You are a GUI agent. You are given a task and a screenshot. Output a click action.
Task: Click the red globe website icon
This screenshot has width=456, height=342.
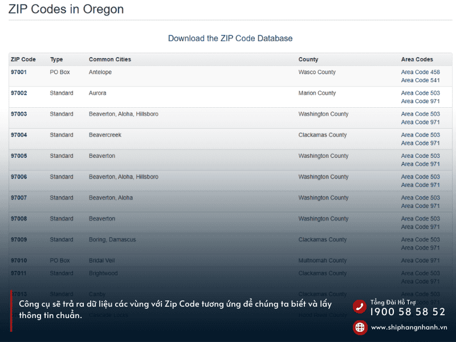click(360, 327)
